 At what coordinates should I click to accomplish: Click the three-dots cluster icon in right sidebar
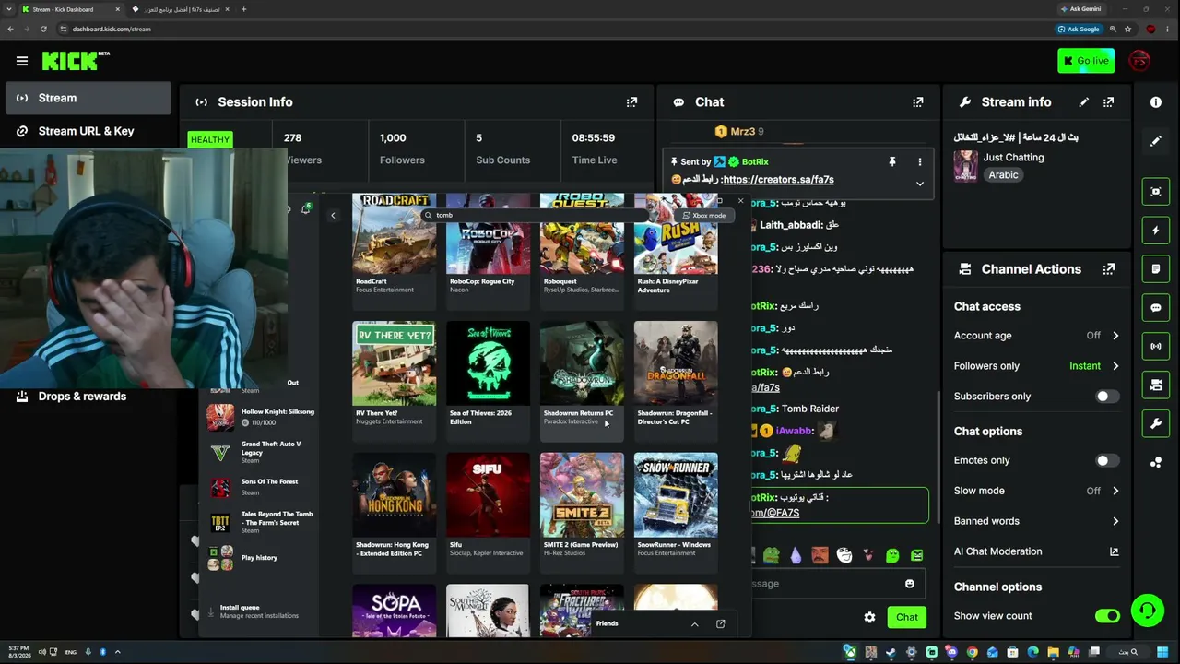point(1156,462)
